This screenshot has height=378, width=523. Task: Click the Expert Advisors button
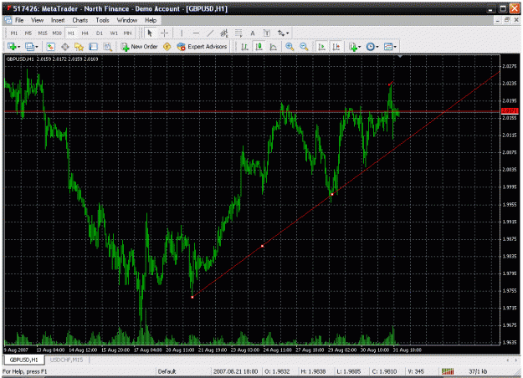pyautogui.click(x=203, y=47)
